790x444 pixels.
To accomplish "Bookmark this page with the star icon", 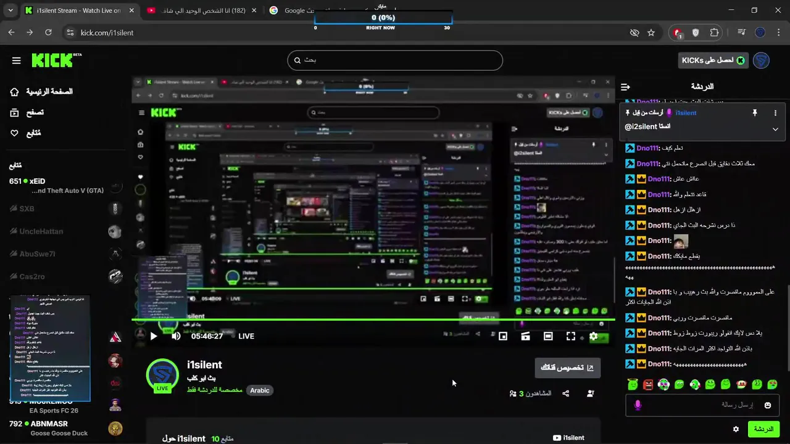I will [651, 33].
